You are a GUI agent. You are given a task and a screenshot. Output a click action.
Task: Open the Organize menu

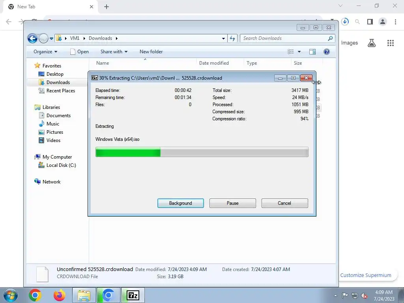pos(45,52)
